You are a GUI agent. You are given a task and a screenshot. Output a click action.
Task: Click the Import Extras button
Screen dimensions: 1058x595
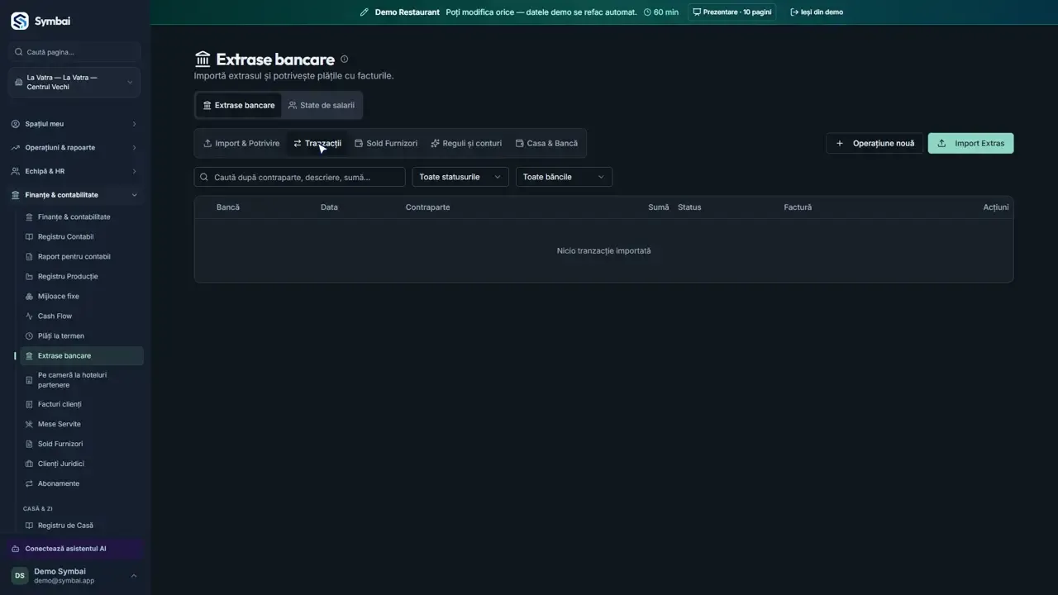pos(970,143)
